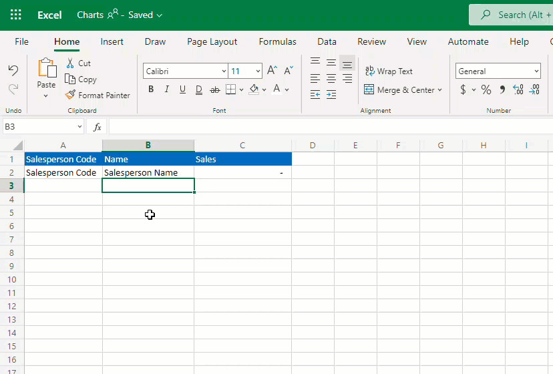Activate the Format Painter brush

(71, 95)
